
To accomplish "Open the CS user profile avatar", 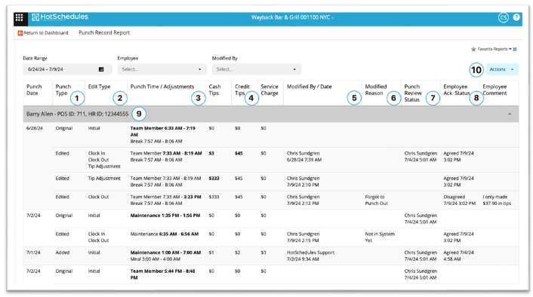I will point(503,17).
